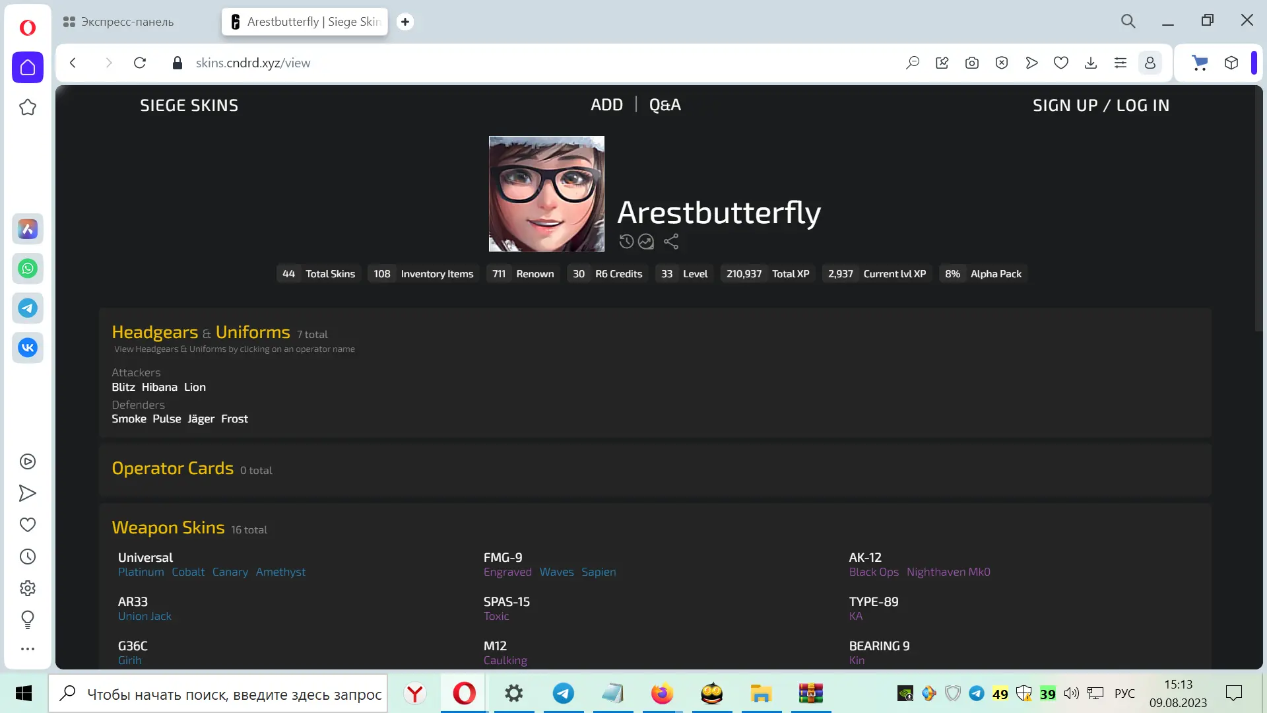Open sidebar heart pinboards icon
This screenshot has width=1267, height=713.
click(28, 525)
